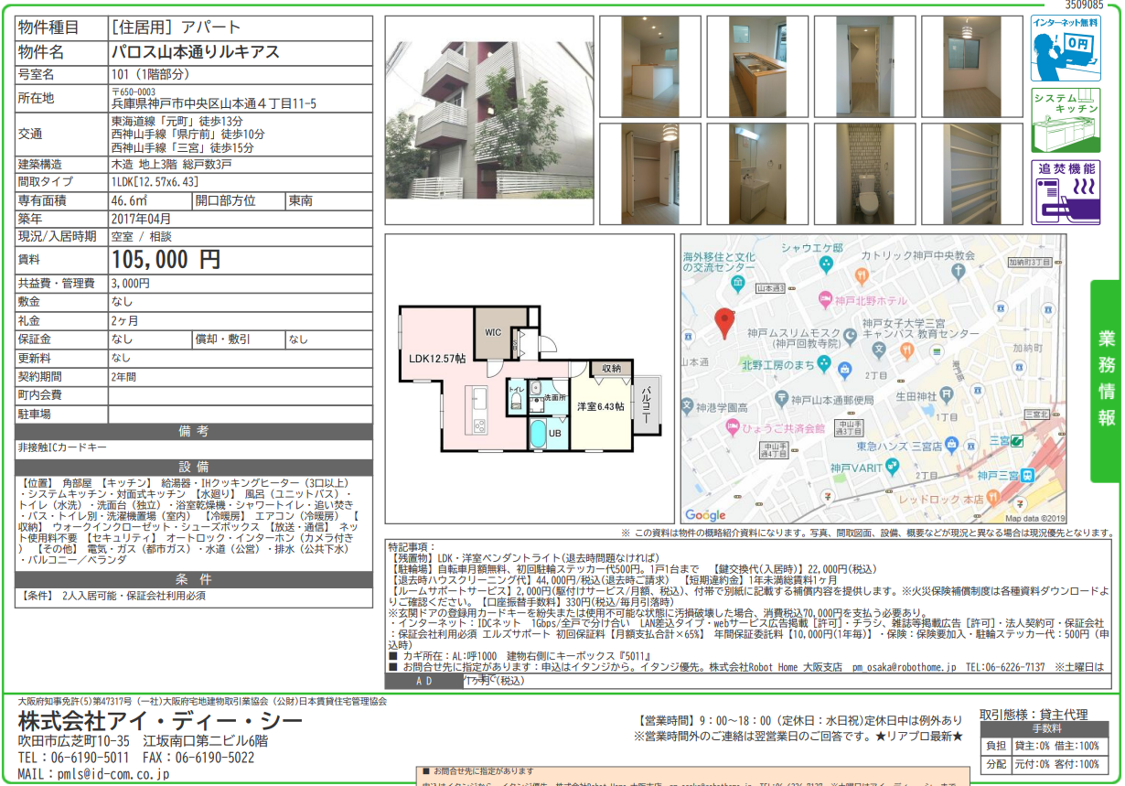1125x786 pixels.
Task: Click the 設備 section header
Action: click(194, 467)
